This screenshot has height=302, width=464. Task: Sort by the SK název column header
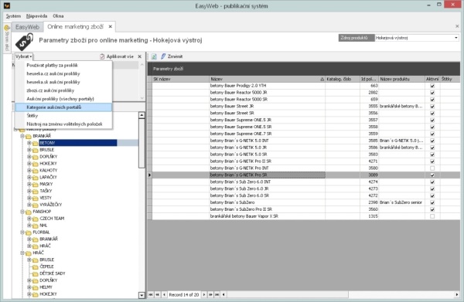point(180,80)
